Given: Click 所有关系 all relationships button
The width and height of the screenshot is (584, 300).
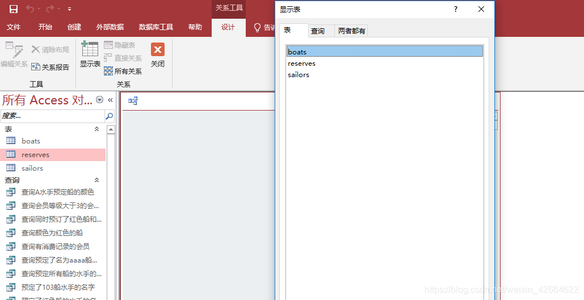Looking at the screenshot, I should [123, 71].
